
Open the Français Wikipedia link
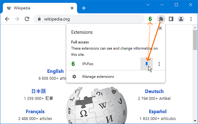click(x=35, y=112)
